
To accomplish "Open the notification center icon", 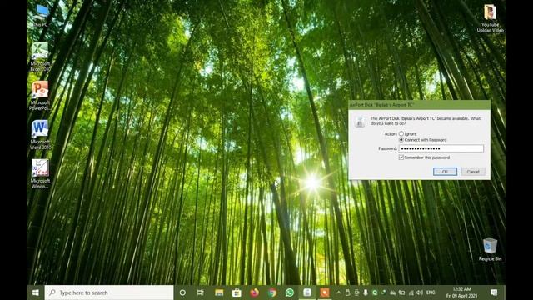I will tap(494, 292).
